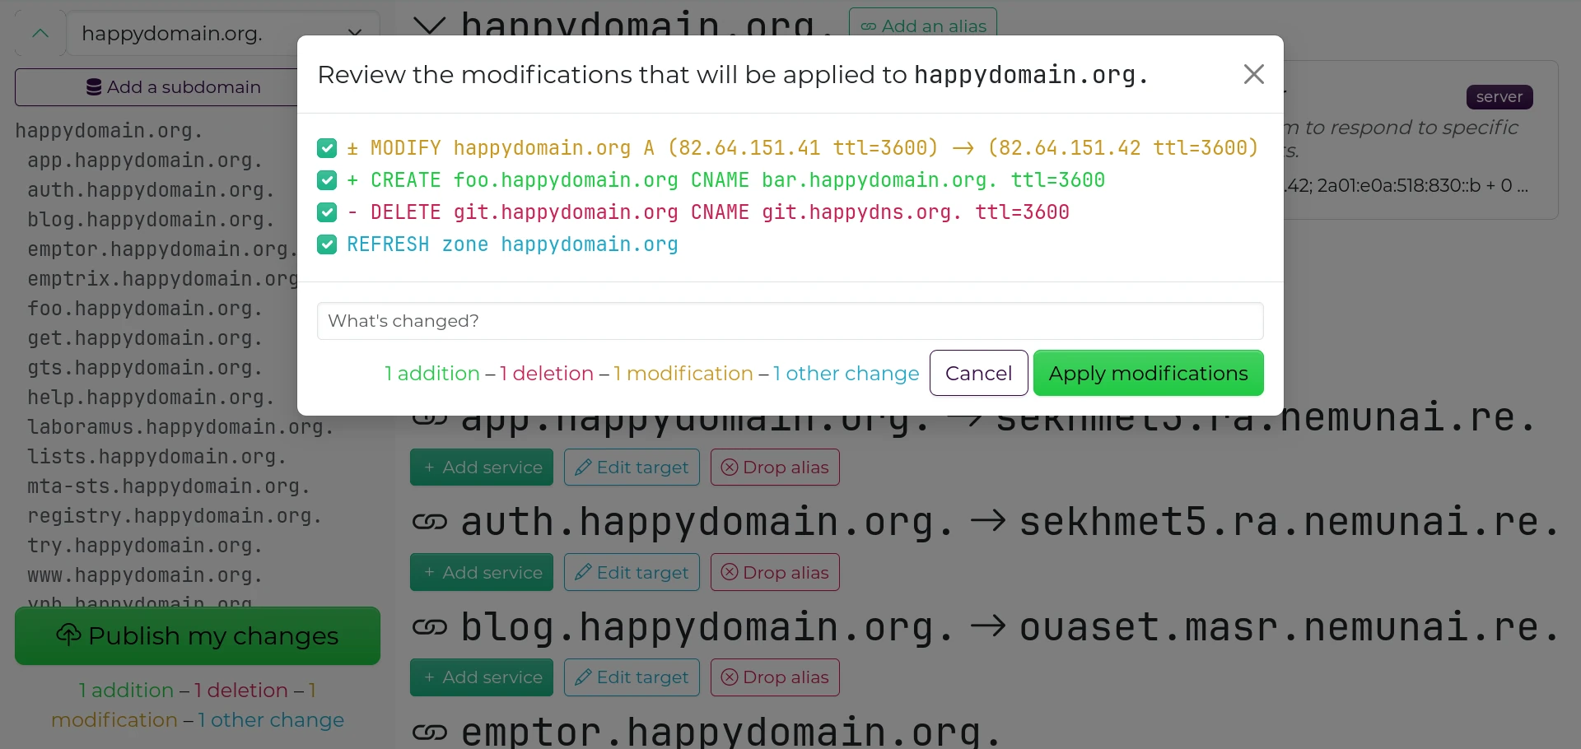This screenshot has width=1581, height=749.
Task: Toggle the REFRESH zone checkbox
Action: (x=327, y=244)
